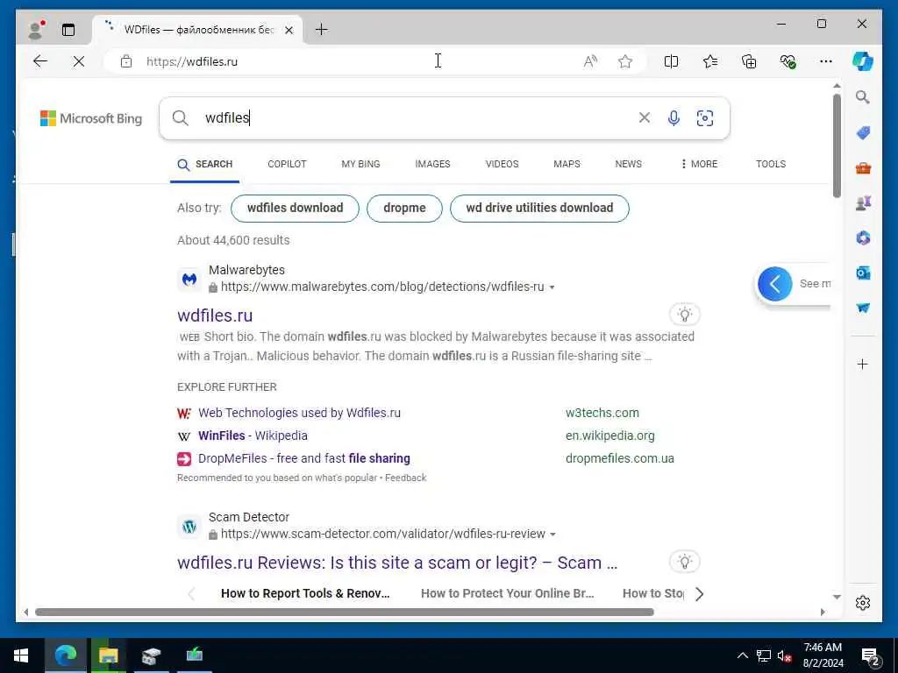Open Read aloud icon in address bar
This screenshot has width=898, height=673.
point(590,61)
